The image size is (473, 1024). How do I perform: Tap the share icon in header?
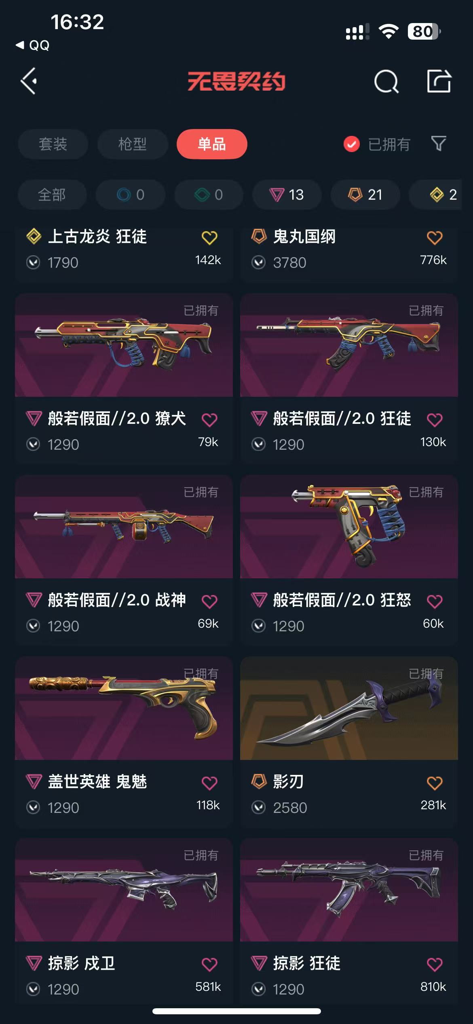[439, 81]
